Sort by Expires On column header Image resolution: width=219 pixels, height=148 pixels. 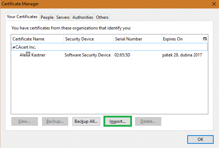coord(180,39)
